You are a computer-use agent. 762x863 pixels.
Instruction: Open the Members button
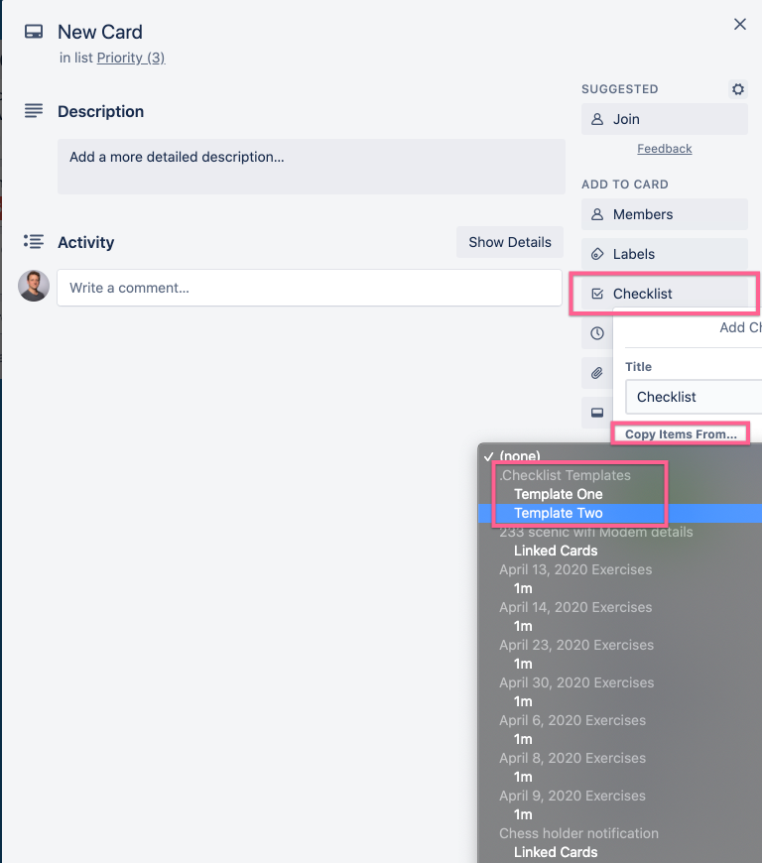[665, 214]
